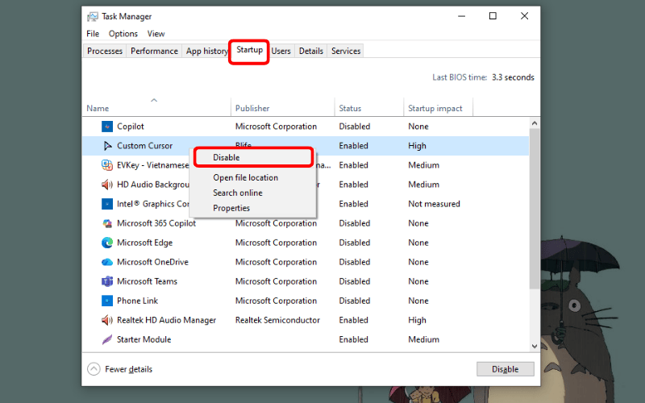645x403 pixels.
Task: Sort list by the Name column header
Action: pyautogui.click(x=98, y=108)
